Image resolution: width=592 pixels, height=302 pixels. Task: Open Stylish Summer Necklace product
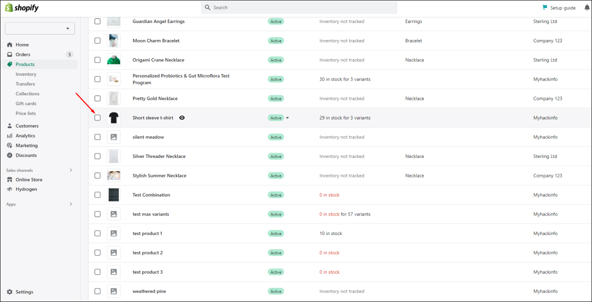coord(160,176)
